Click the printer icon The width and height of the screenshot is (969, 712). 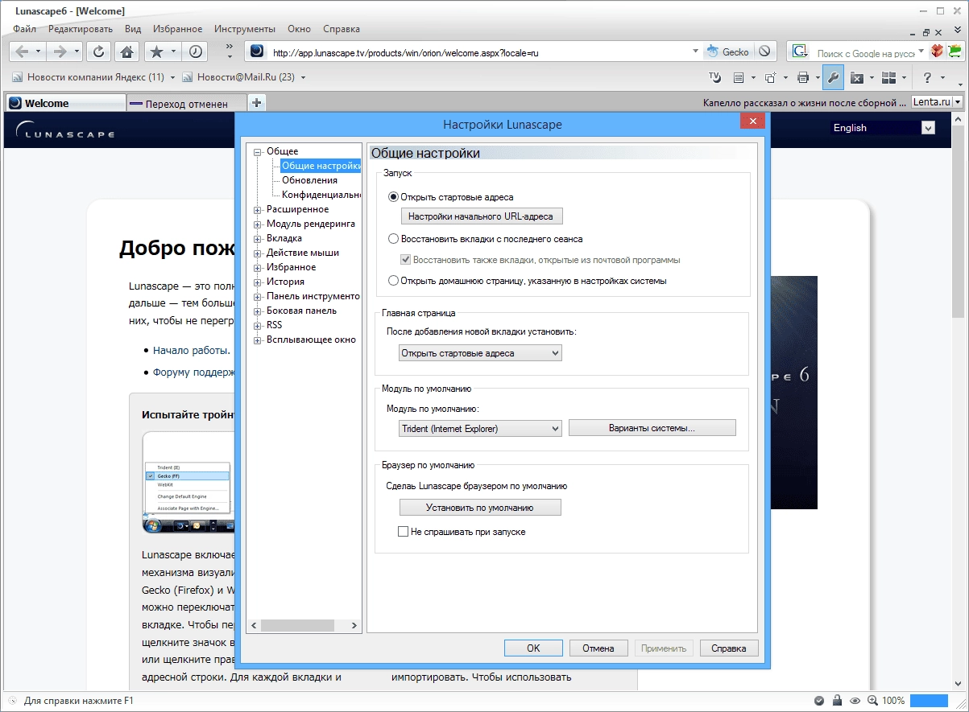pyautogui.click(x=802, y=78)
